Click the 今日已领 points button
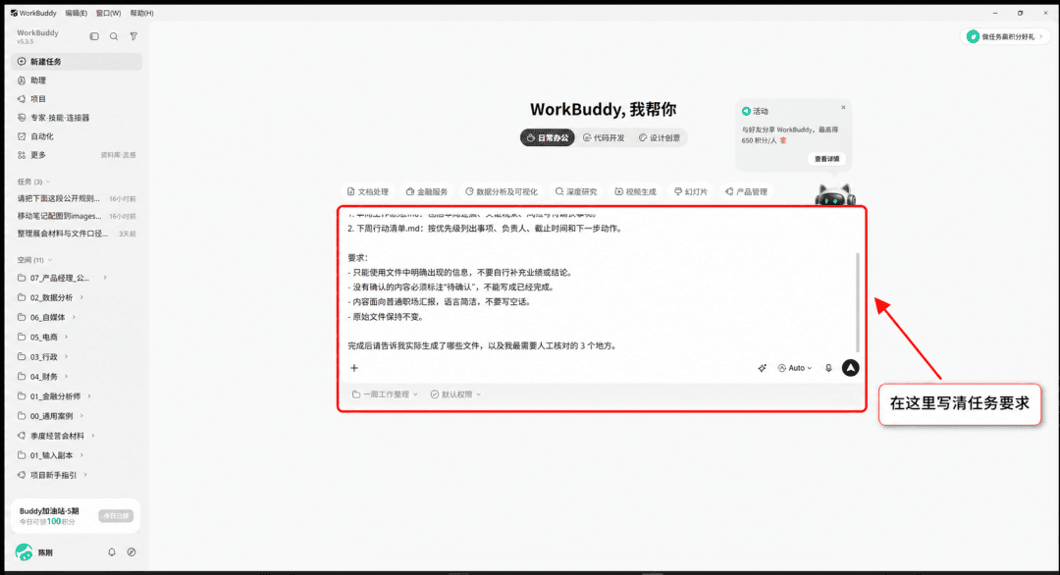 tap(116, 515)
